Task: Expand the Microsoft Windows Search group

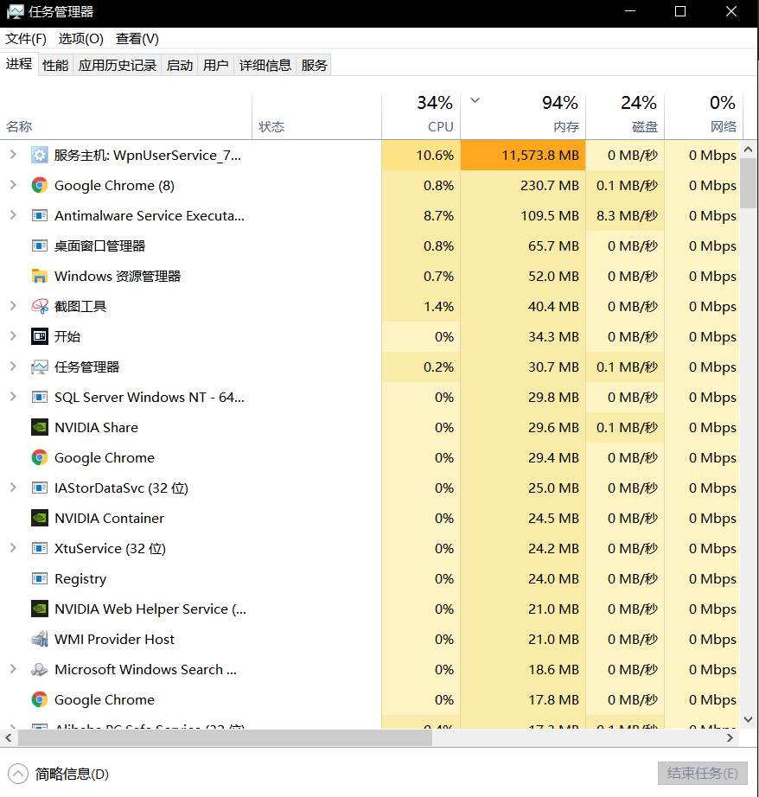Action: [x=13, y=669]
